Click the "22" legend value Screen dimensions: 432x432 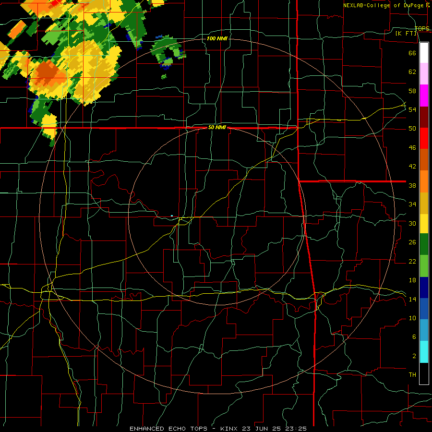[412, 262]
